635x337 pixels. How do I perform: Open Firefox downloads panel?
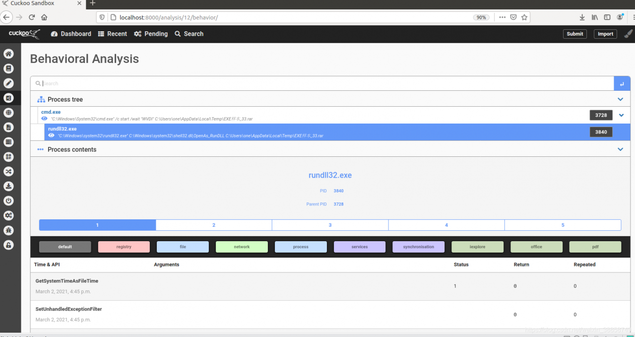[582, 17]
